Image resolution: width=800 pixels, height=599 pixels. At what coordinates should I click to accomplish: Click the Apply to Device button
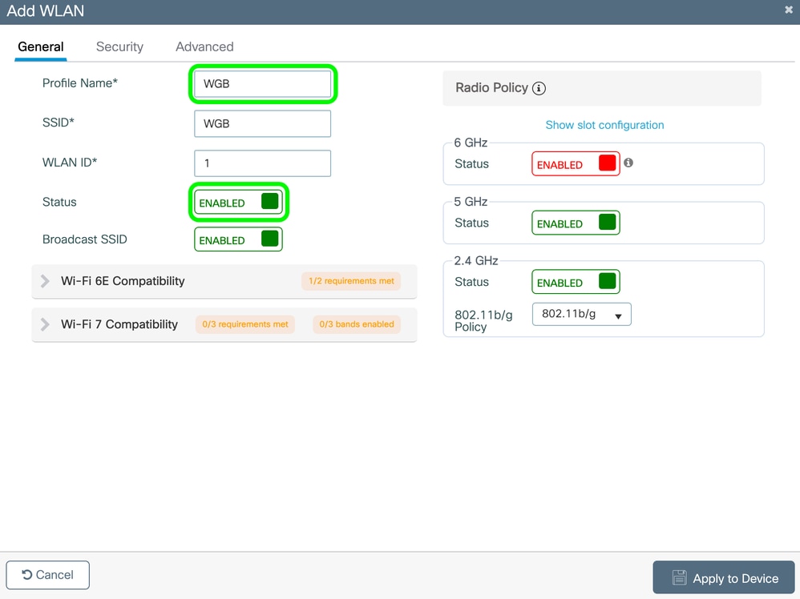coord(724,577)
